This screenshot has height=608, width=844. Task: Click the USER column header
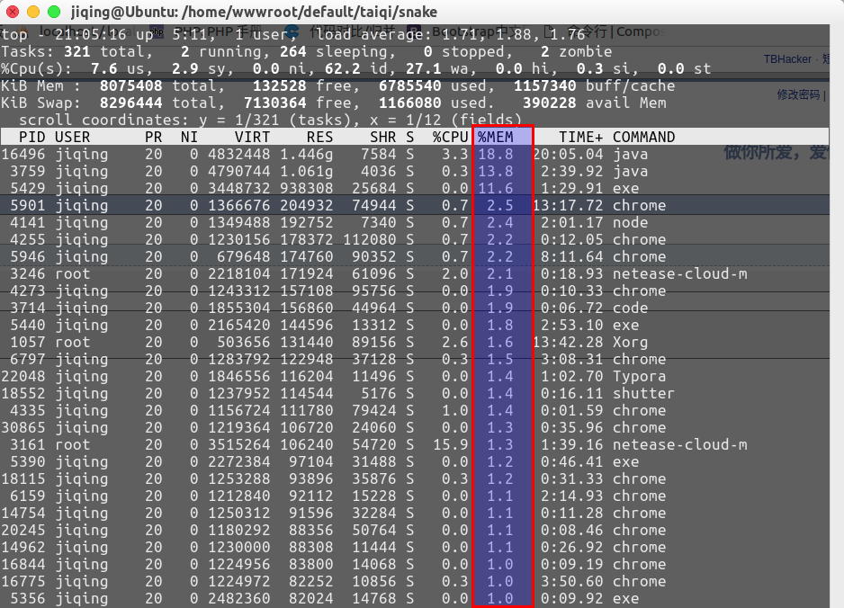click(73, 138)
